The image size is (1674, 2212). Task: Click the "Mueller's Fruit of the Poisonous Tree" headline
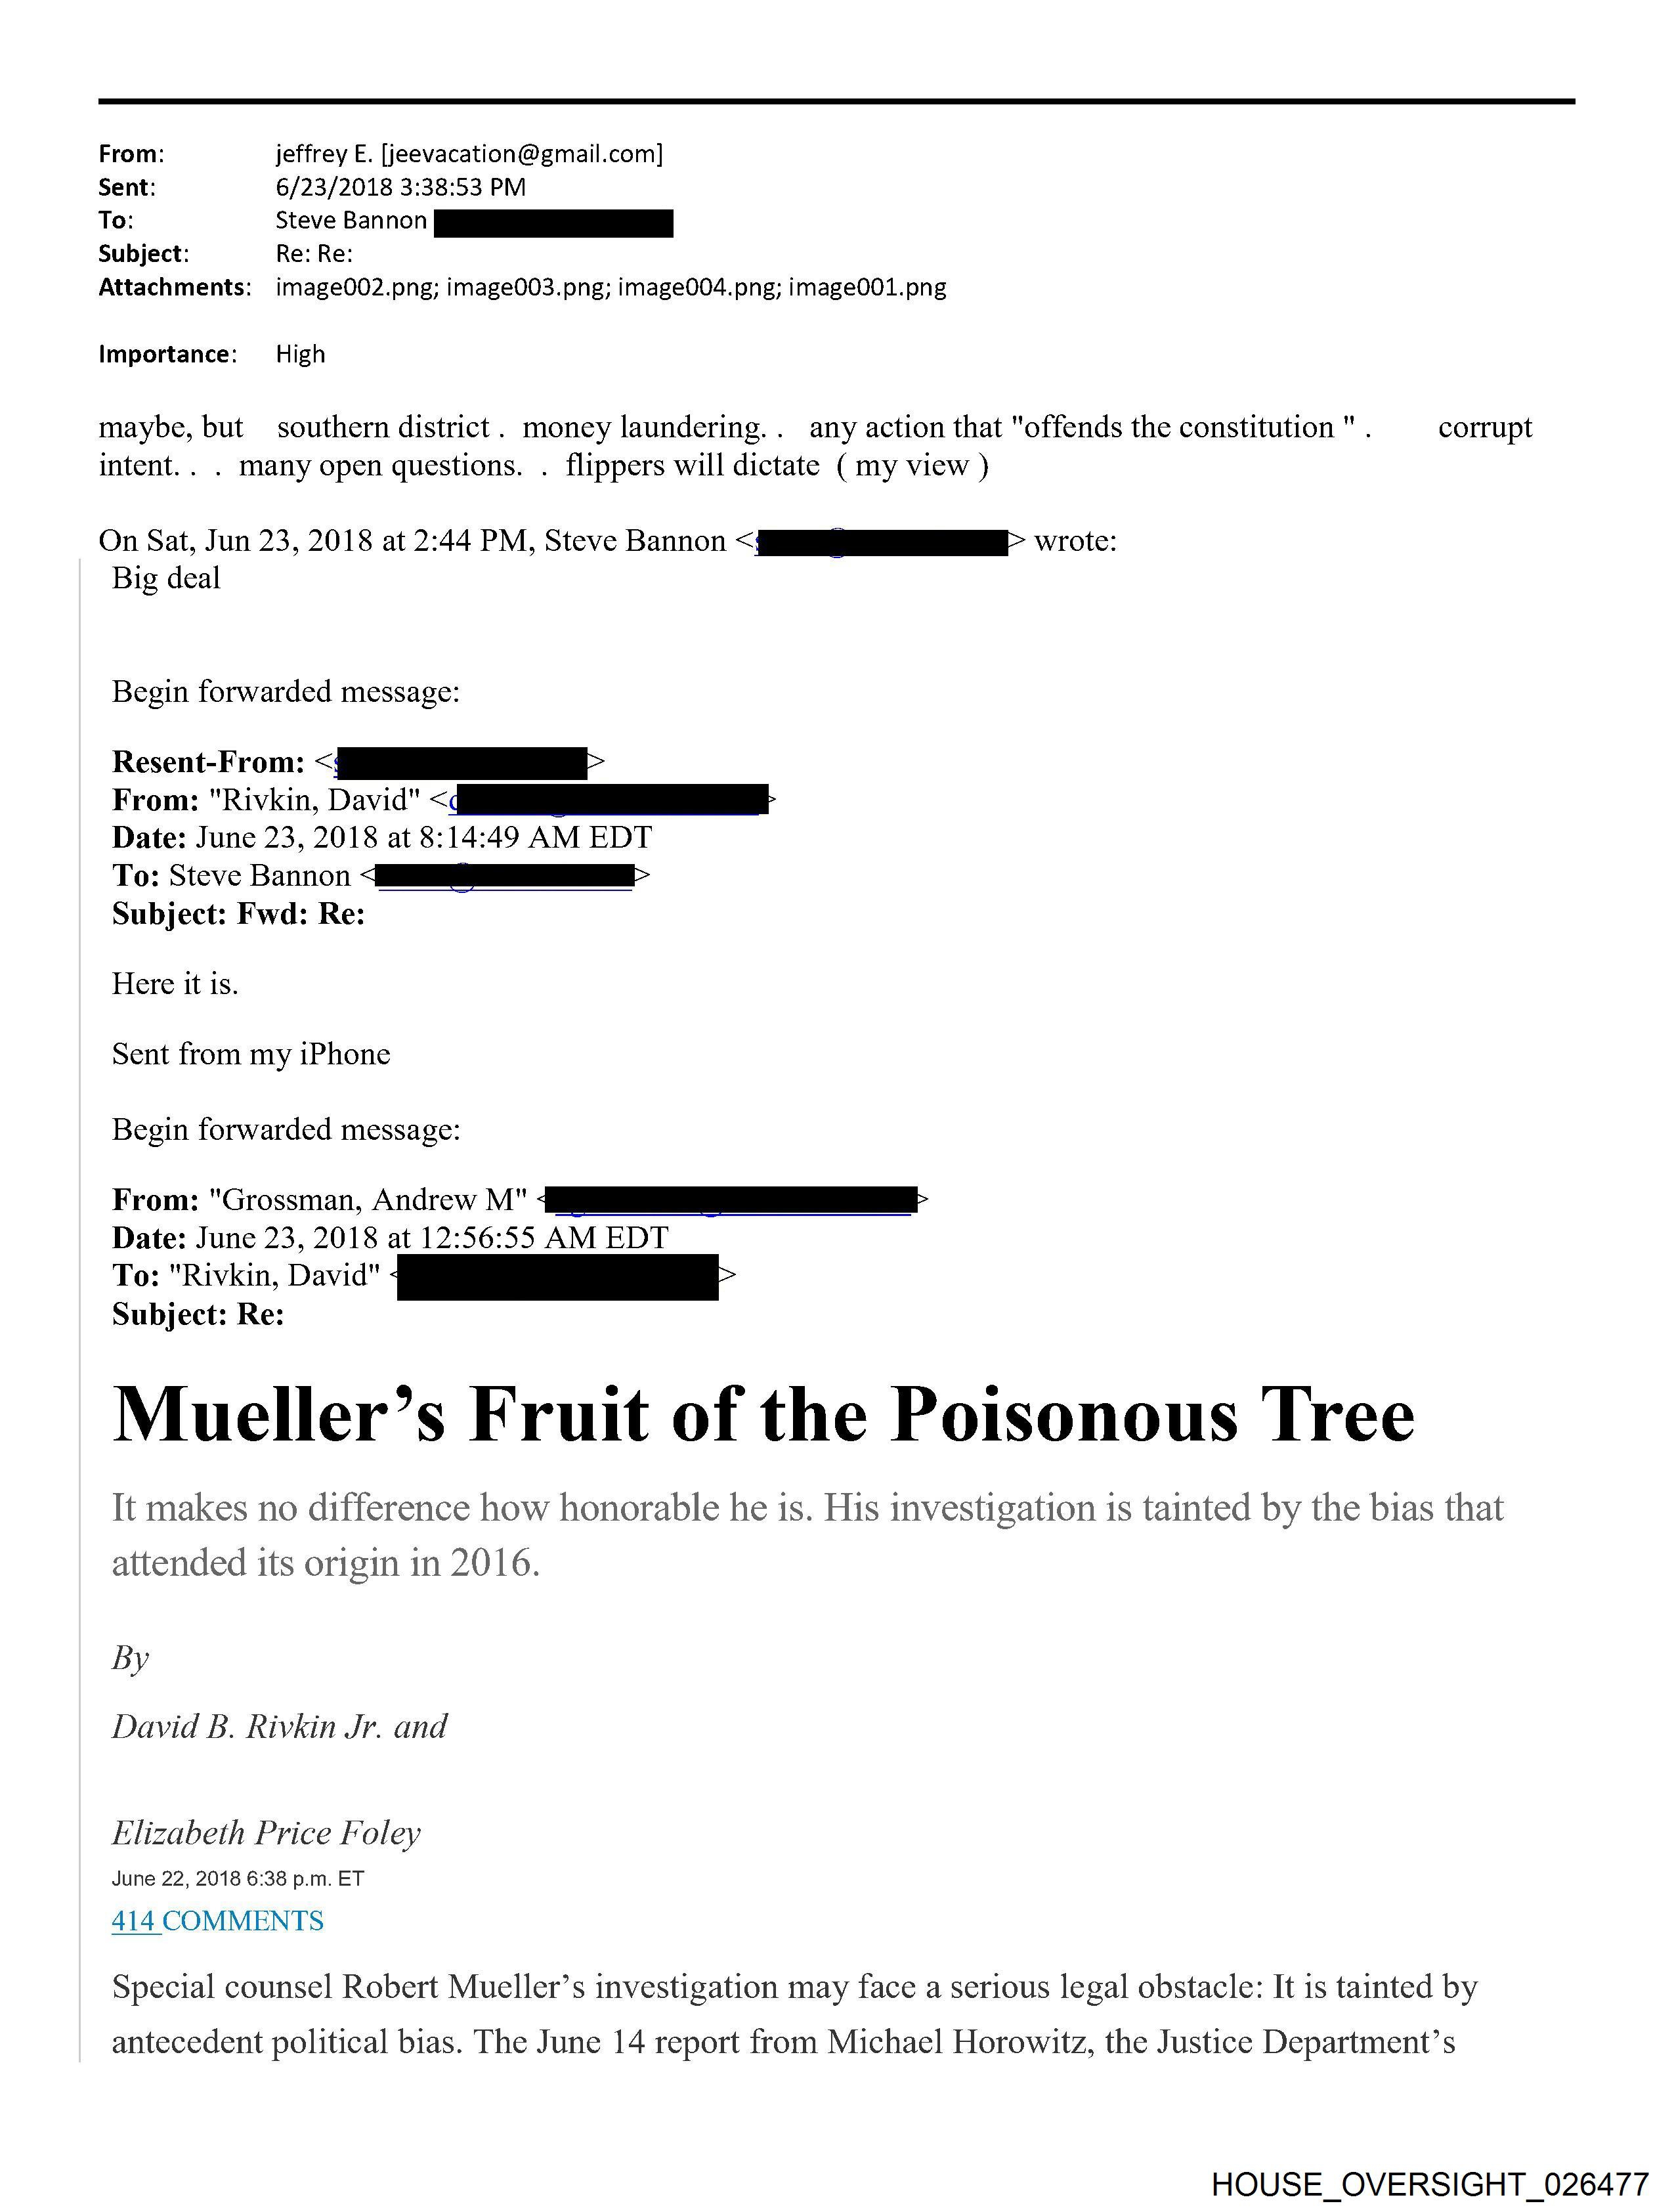coord(763,1414)
